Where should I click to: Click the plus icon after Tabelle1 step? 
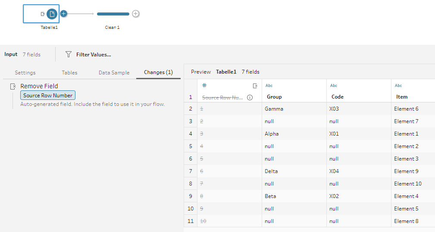coord(63,14)
